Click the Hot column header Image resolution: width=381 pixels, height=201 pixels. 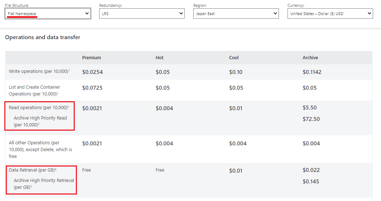pos(160,58)
